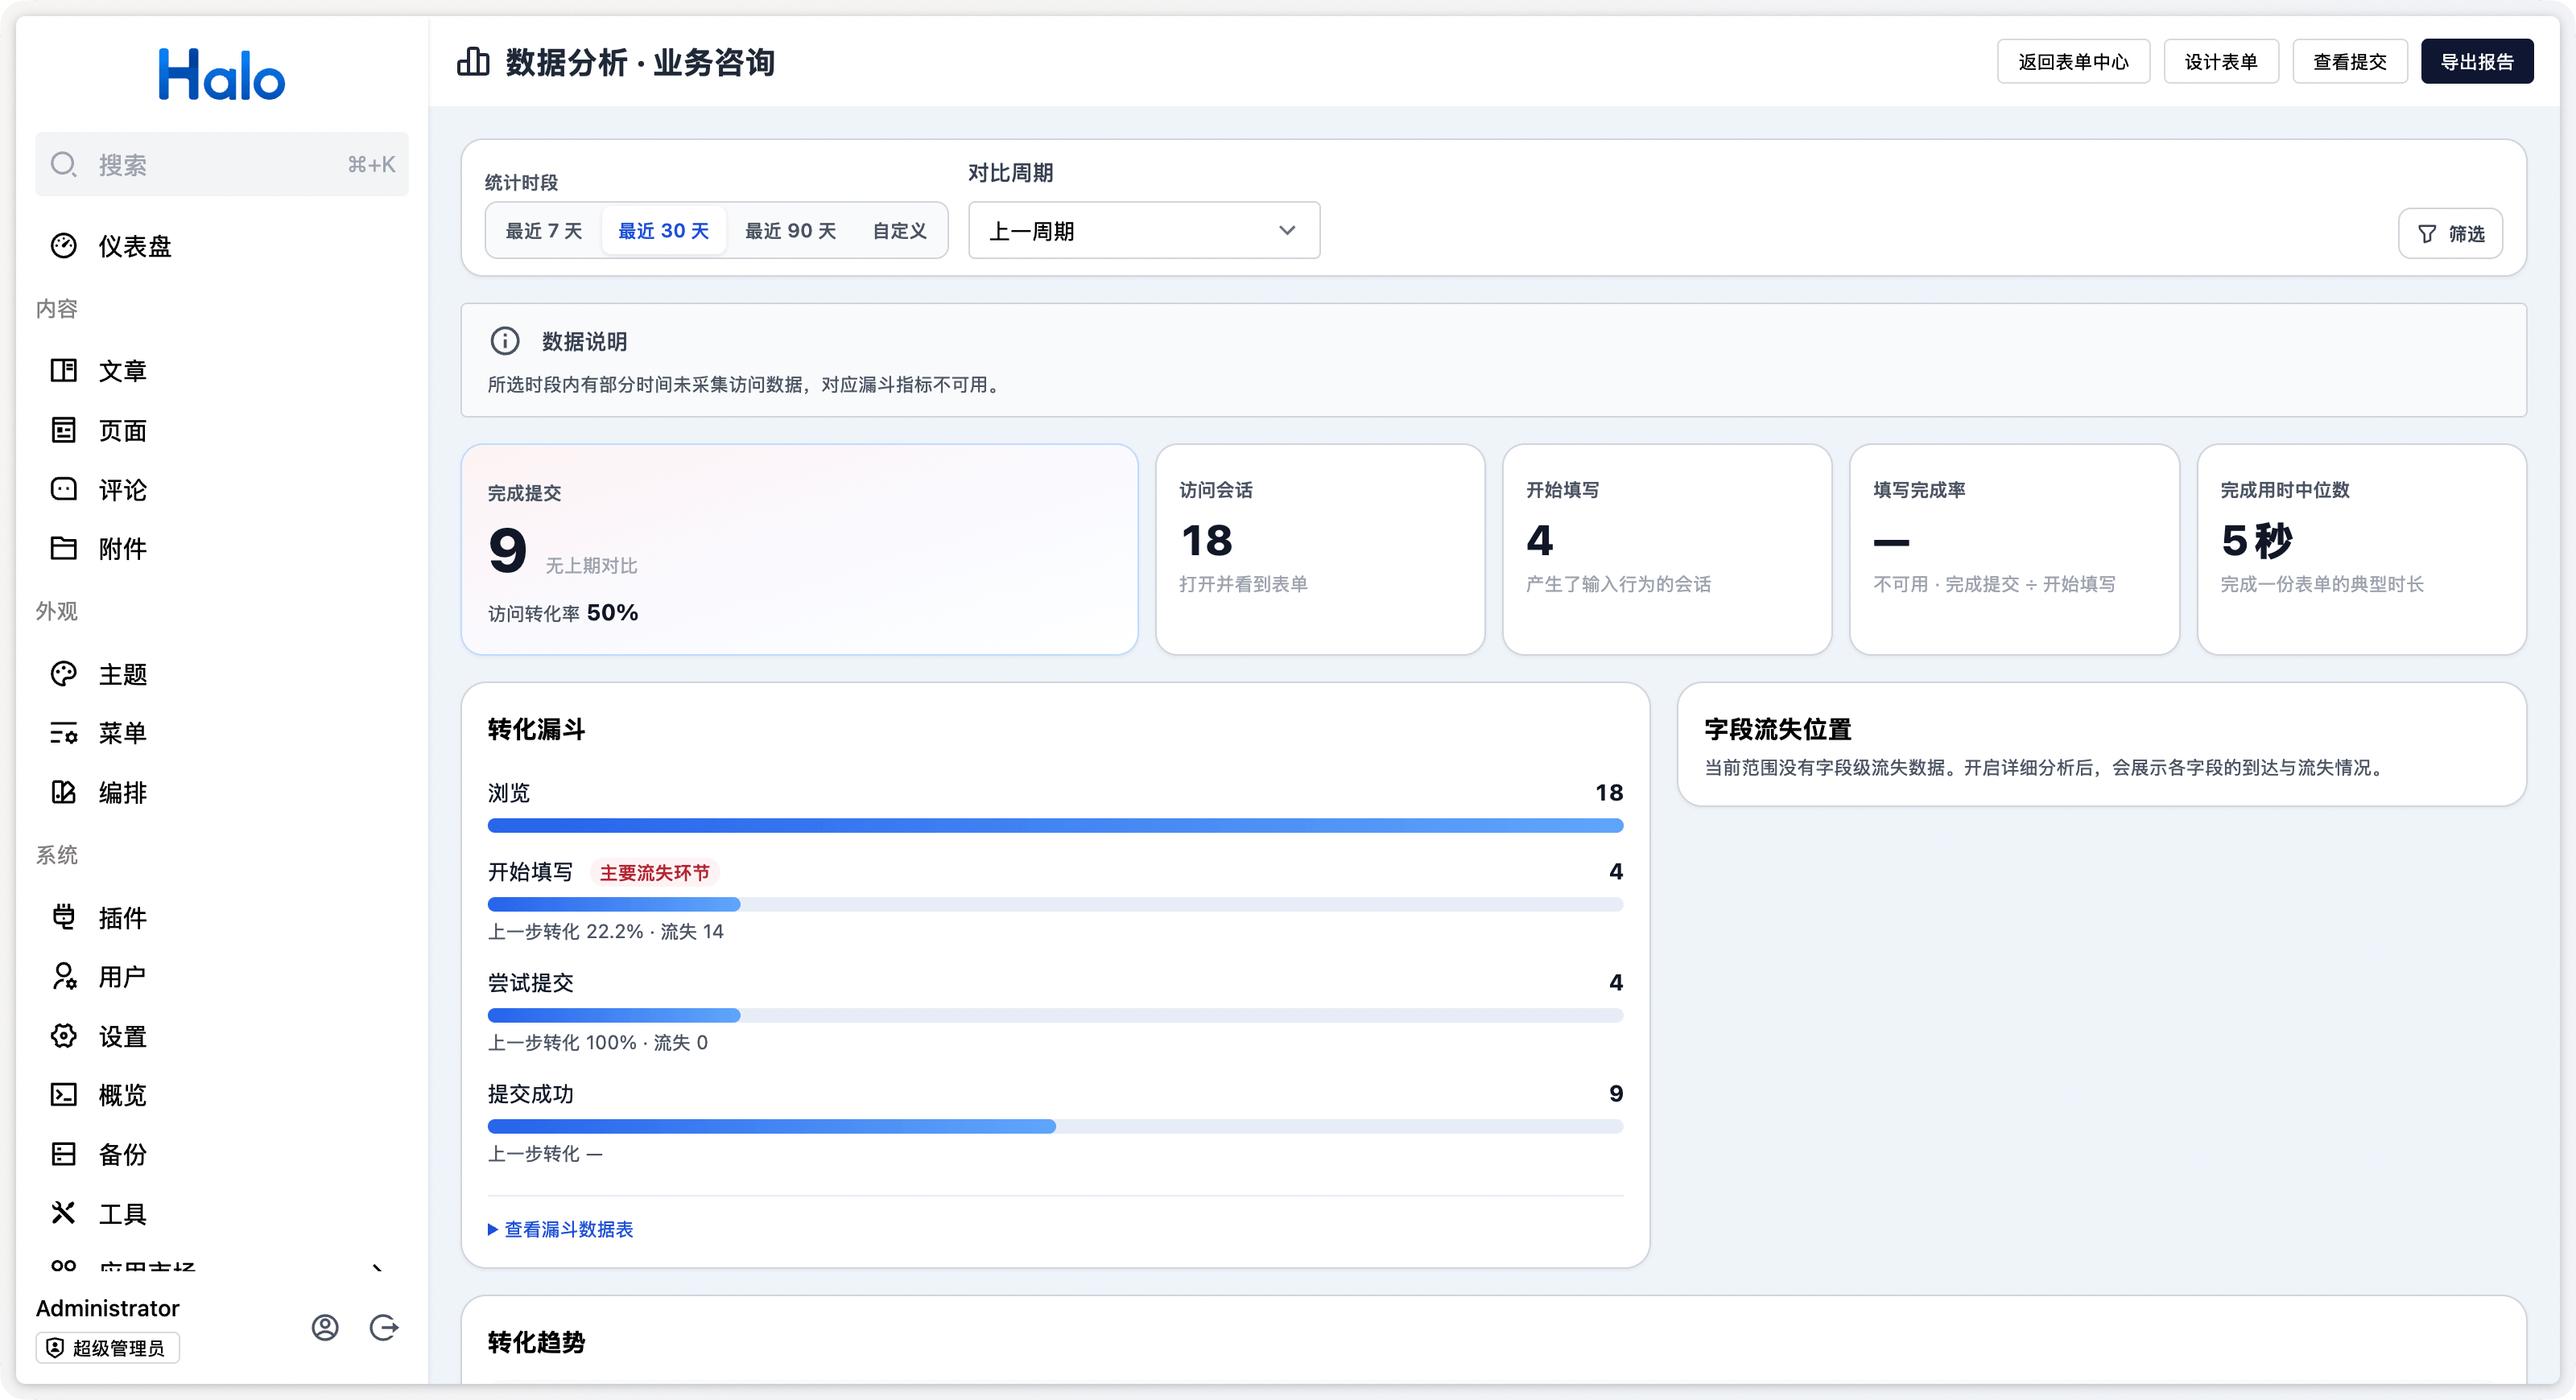This screenshot has height=1400, width=2576.
Task: Click the 菜单 menu settings icon
Action: coord(63,734)
